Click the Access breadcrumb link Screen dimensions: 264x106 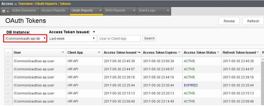tap(7, 3)
